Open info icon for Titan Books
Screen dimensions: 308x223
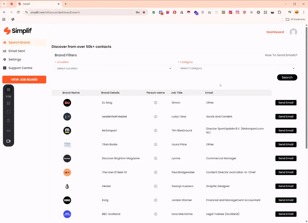pyautogui.click(x=156, y=144)
